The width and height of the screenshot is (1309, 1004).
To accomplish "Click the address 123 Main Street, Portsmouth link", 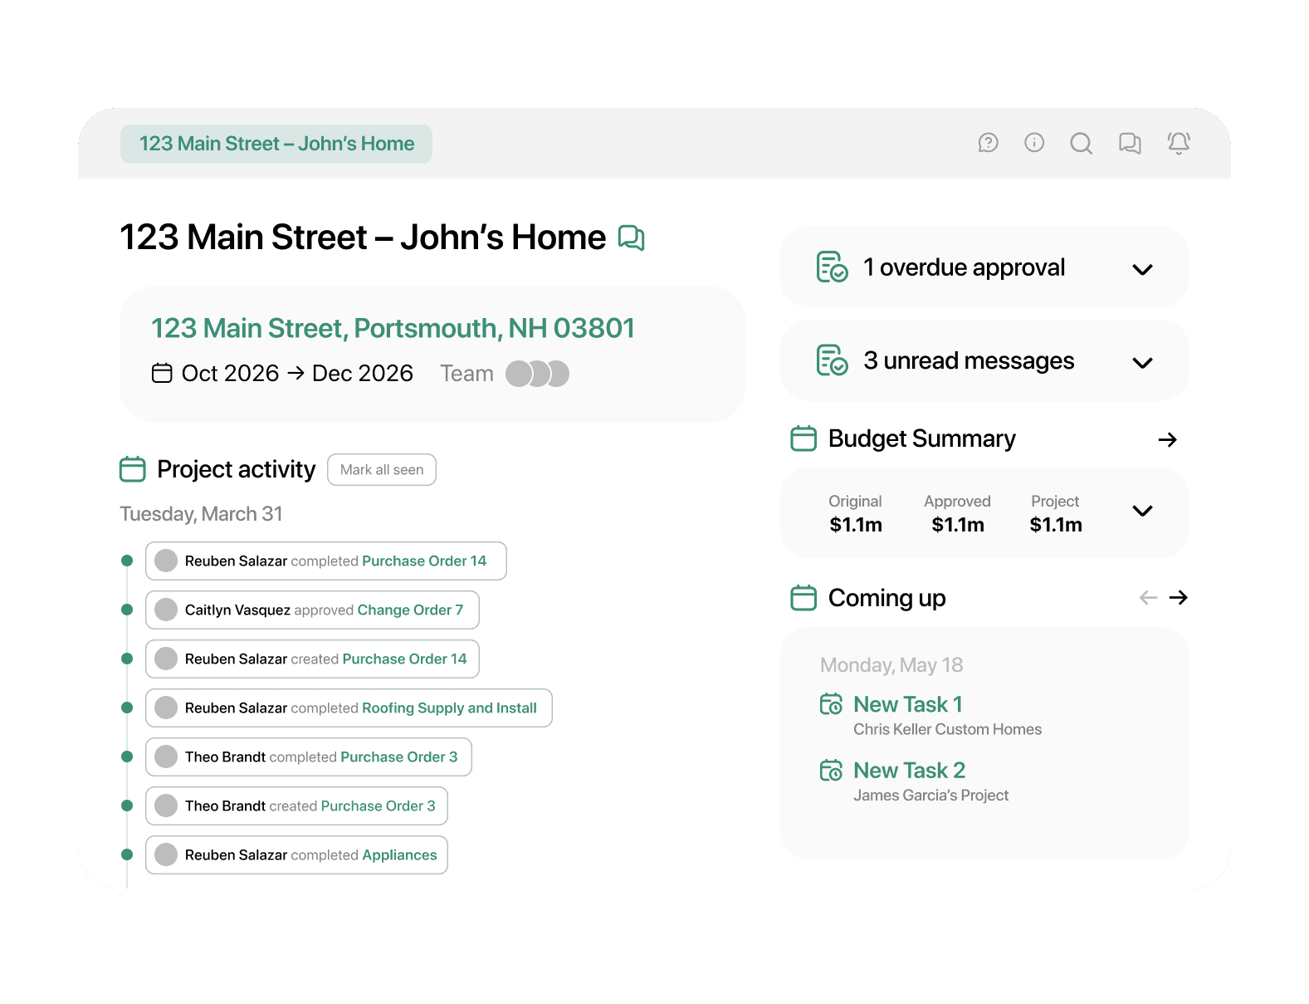I will point(393,328).
